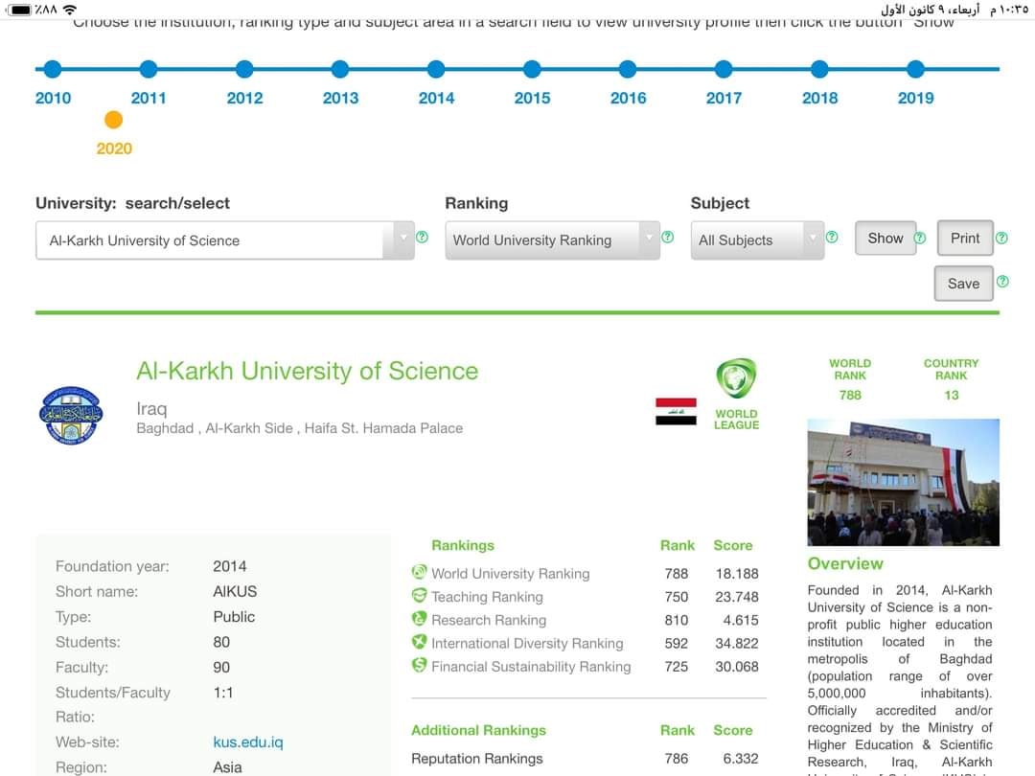
Task: Select the 2017 timeline dot
Action: 724,69
